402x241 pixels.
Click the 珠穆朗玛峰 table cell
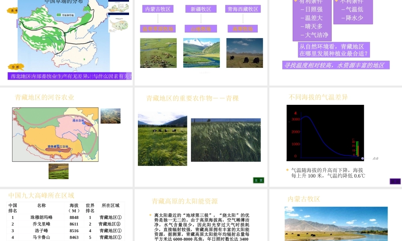click(x=41, y=217)
